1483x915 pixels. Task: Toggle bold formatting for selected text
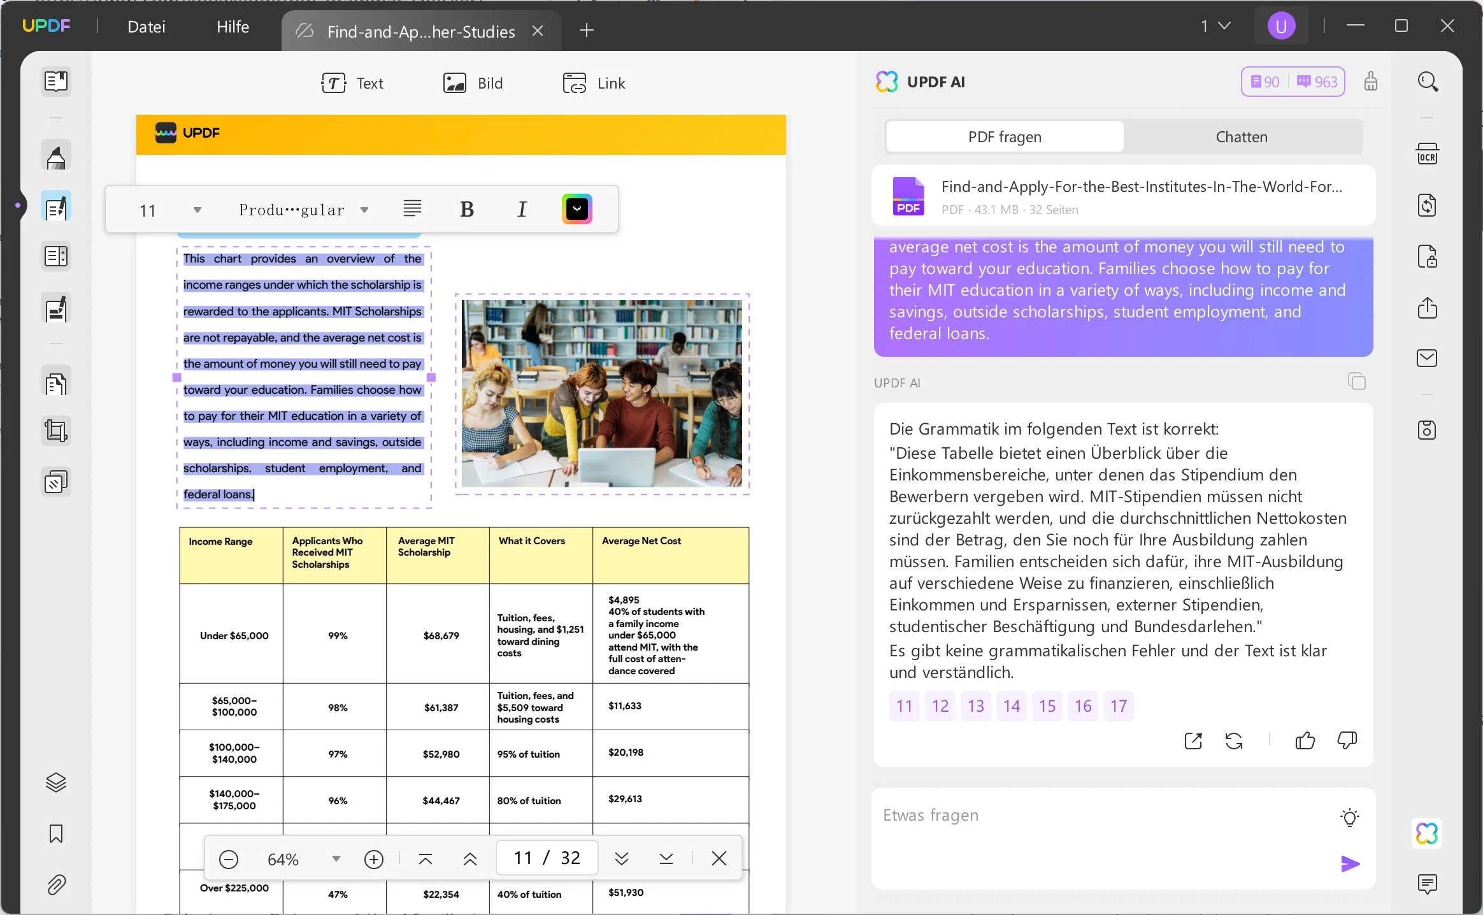[x=467, y=209]
